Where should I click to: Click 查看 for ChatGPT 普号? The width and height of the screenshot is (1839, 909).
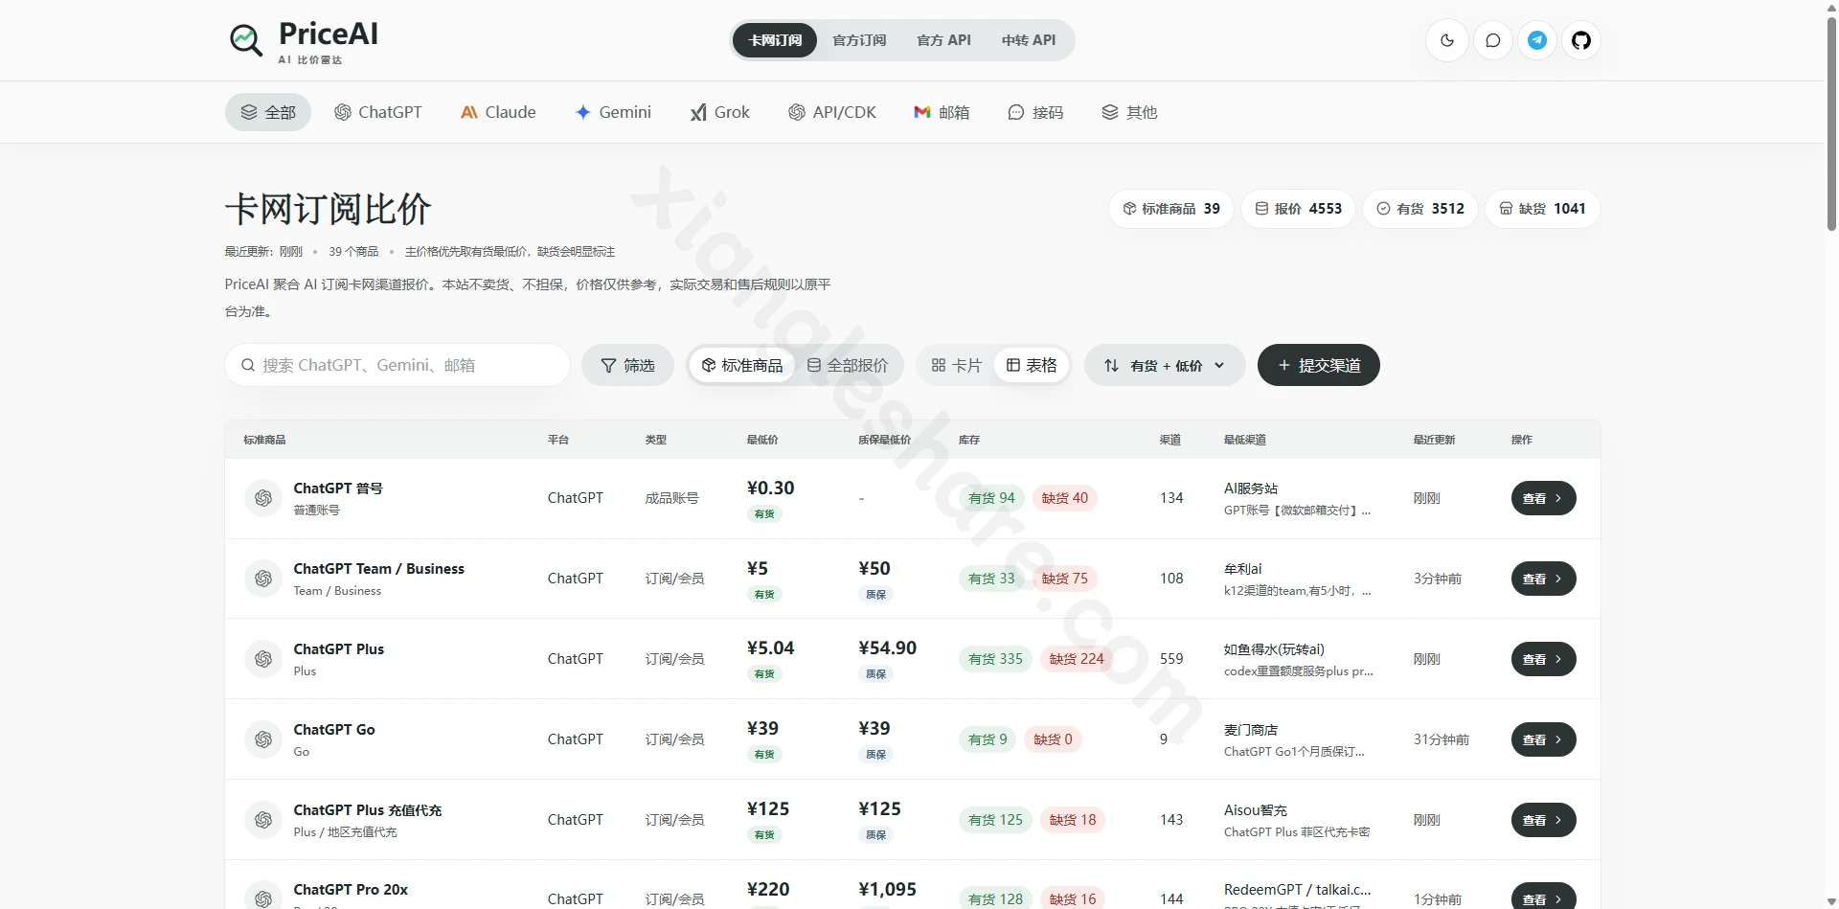pyautogui.click(x=1543, y=498)
